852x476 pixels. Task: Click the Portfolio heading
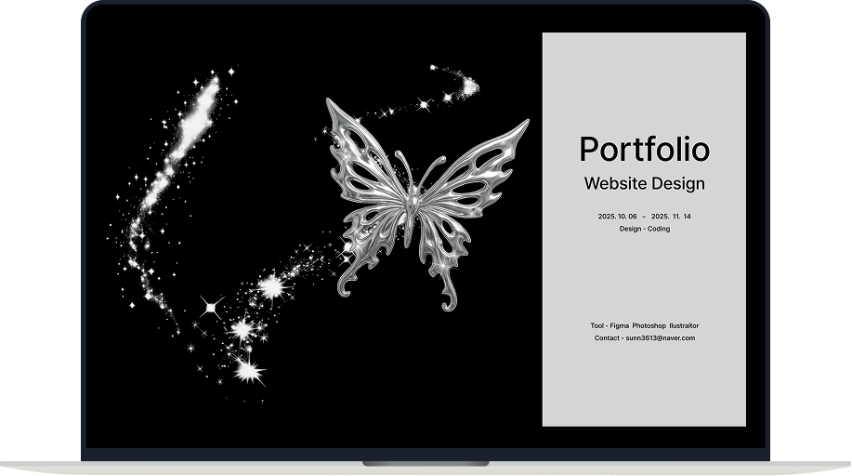pos(644,149)
